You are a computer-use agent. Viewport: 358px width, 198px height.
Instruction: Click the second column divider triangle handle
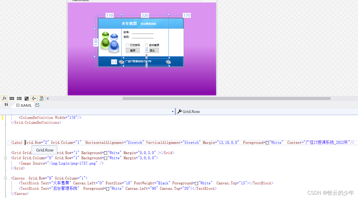pos(168,15)
